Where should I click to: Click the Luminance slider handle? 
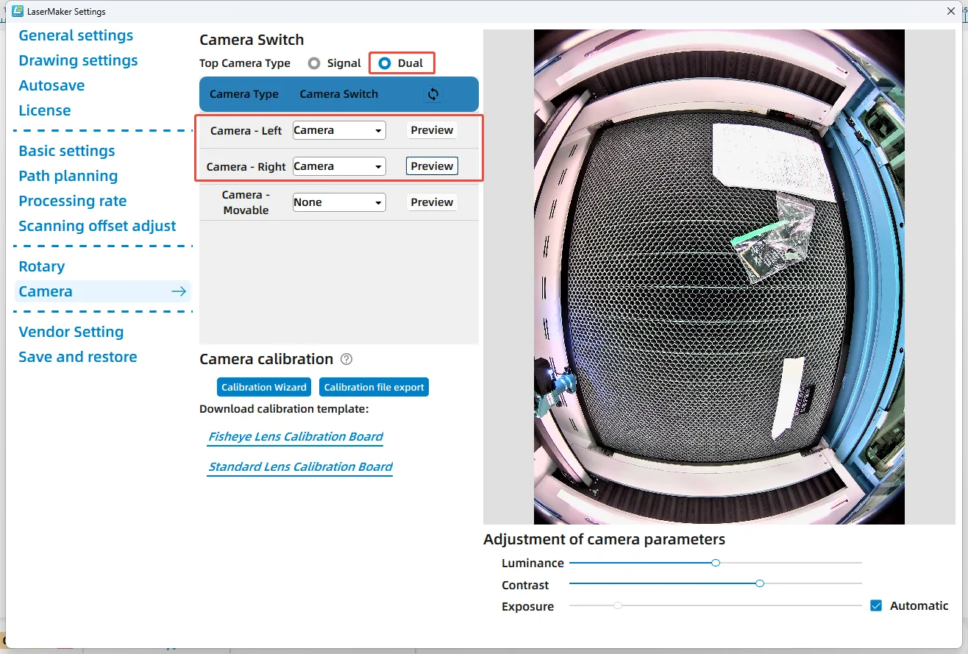[715, 563]
